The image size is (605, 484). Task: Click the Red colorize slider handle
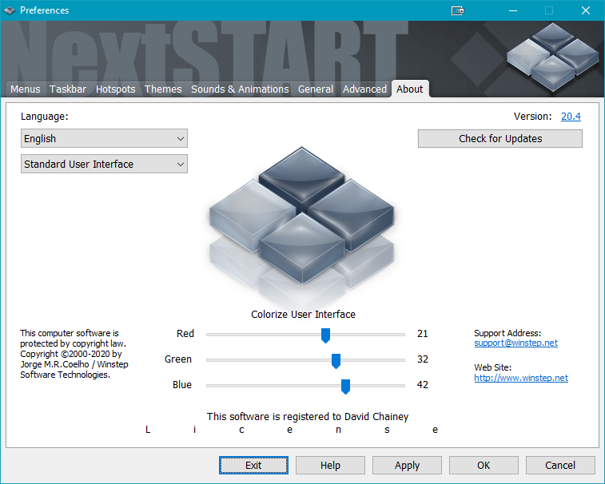coord(325,335)
